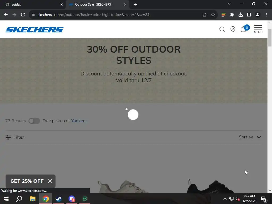Image resolution: width=272 pixels, height=204 pixels.
Task: Open the hamburger MENU button
Action: click(258, 29)
